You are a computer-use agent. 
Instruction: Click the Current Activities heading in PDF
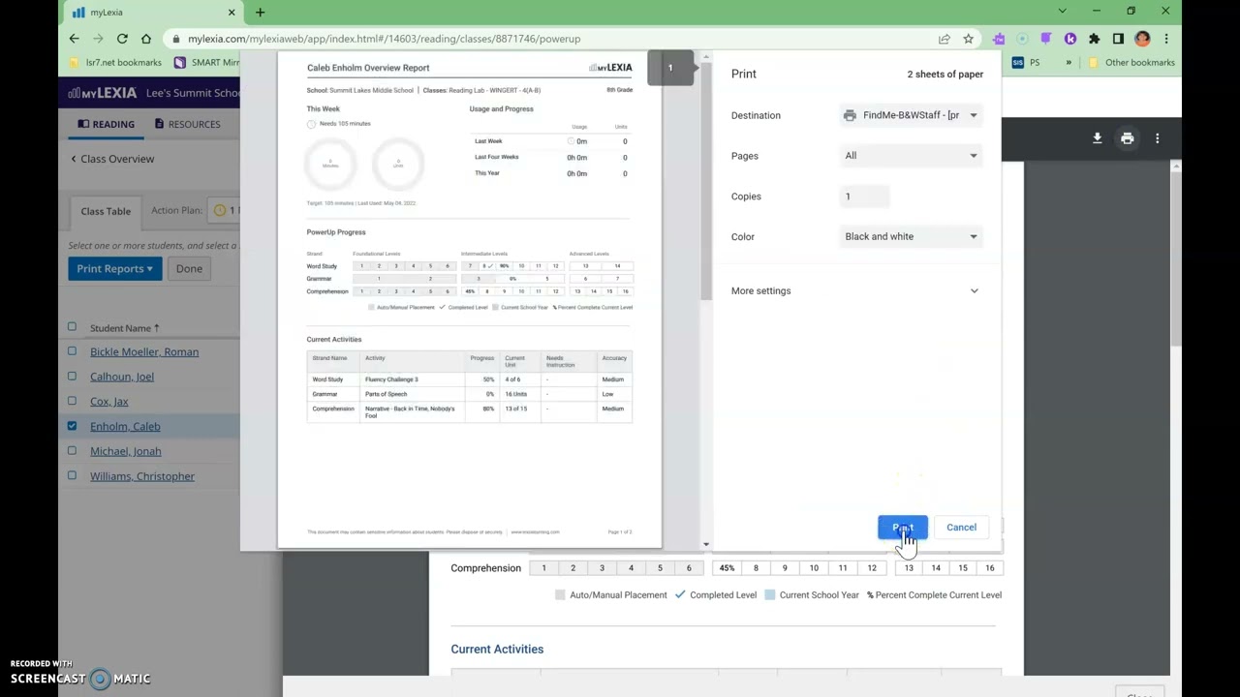[x=497, y=650]
